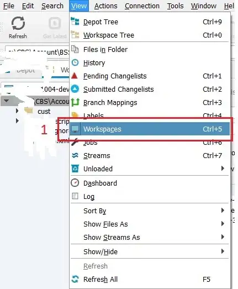Choose Refresh All menu entry
Viewport: 238px width, 289px height.
(x=150, y=279)
